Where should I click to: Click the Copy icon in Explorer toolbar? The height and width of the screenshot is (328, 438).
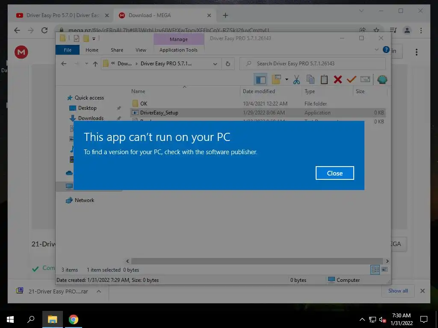point(310,79)
